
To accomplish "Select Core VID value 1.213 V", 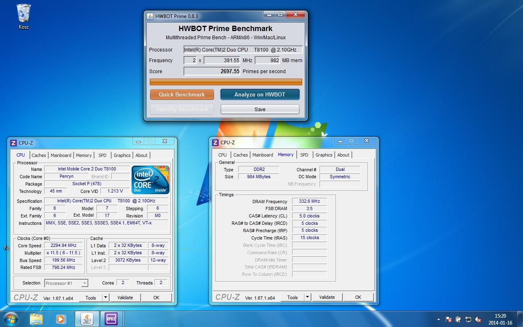I will 115,191.
